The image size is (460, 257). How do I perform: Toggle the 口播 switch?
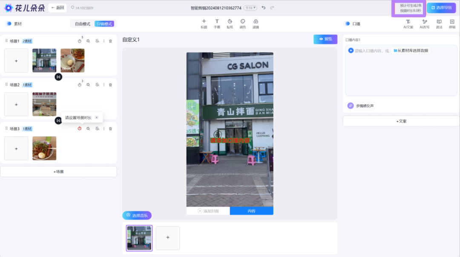pos(347,24)
